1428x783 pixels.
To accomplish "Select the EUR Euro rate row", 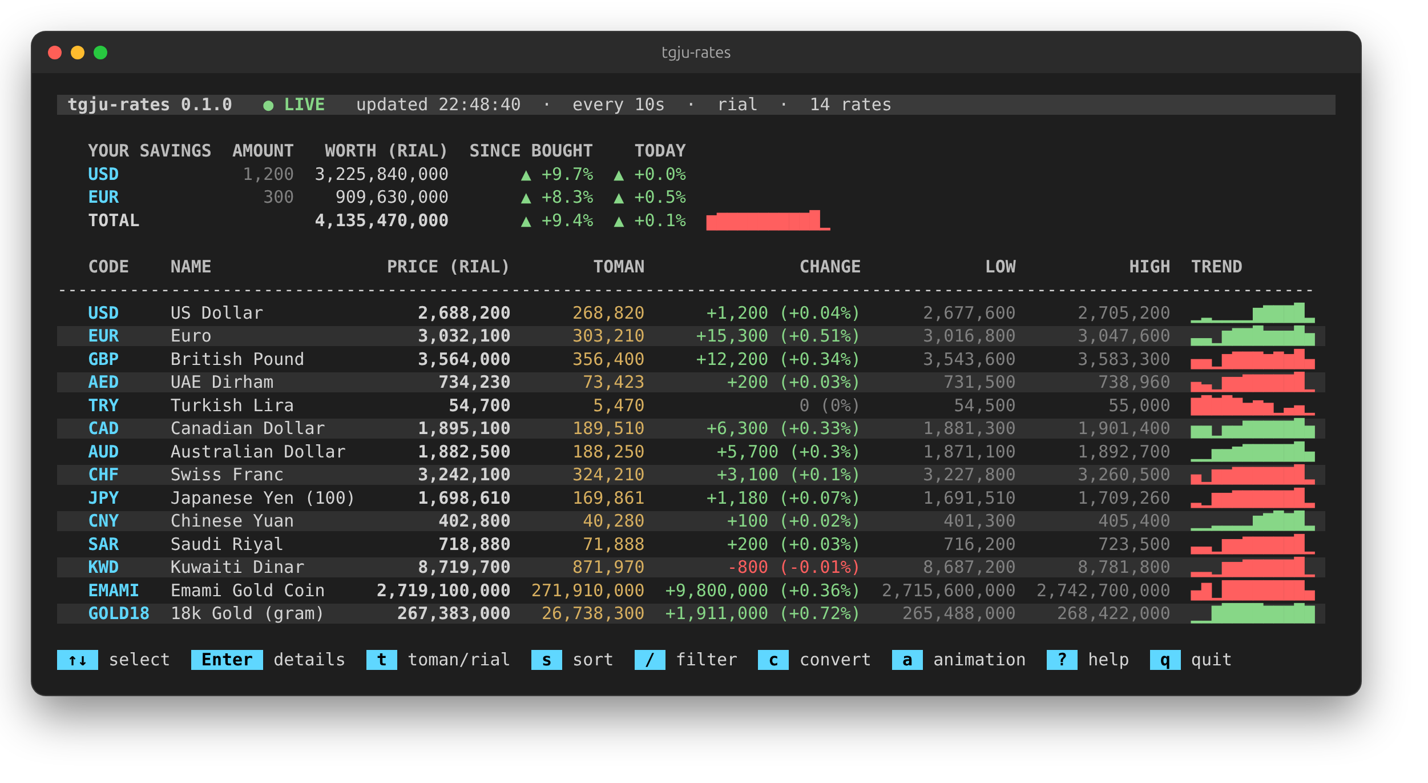I will pyautogui.click(x=691, y=336).
